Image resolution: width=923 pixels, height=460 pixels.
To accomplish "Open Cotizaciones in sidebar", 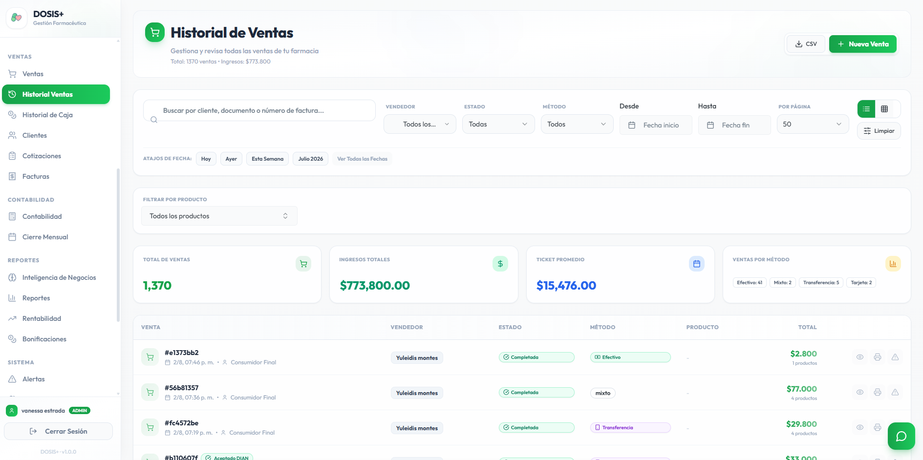I will 56,156.
